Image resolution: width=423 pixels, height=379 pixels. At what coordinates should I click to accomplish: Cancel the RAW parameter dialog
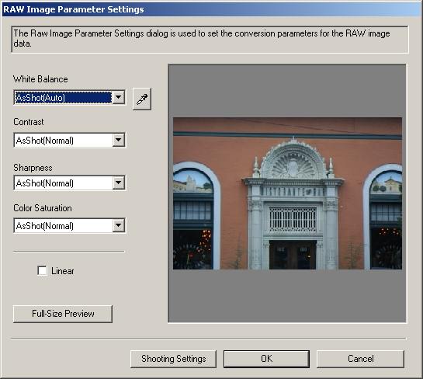[x=360, y=359]
